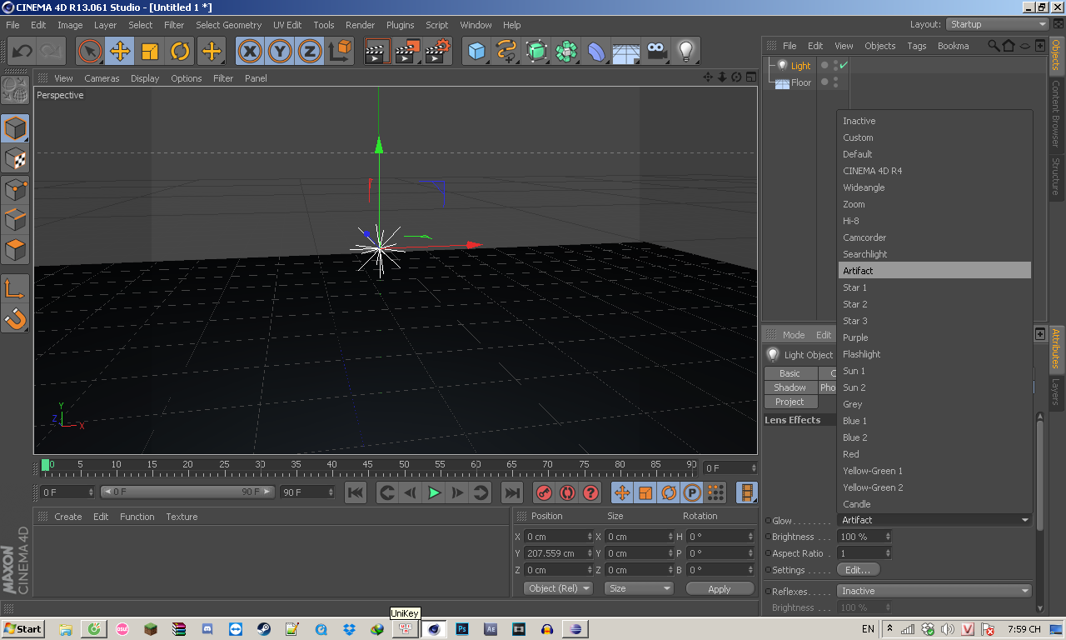Select the Move tool in top toolbar

click(120, 52)
